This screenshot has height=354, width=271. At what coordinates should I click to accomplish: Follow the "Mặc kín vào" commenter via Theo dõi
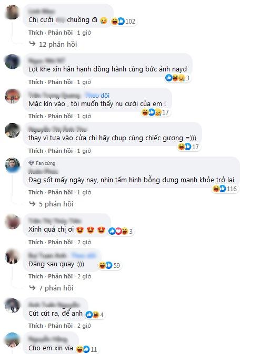tap(97, 96)
